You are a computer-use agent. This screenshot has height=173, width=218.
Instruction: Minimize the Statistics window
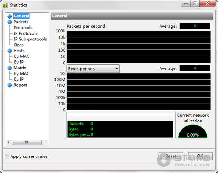tap(186, 4)
